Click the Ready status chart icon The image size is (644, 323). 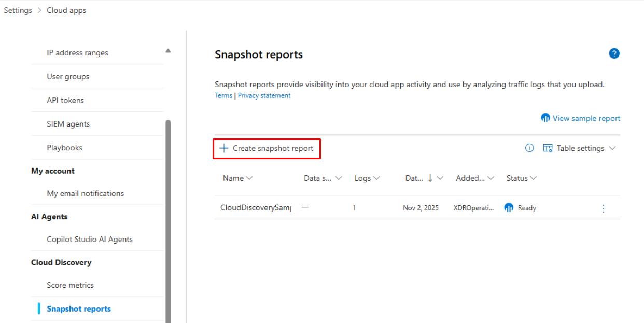509,208
